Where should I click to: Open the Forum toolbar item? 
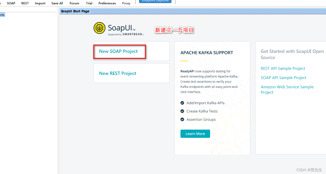point(74,3)
